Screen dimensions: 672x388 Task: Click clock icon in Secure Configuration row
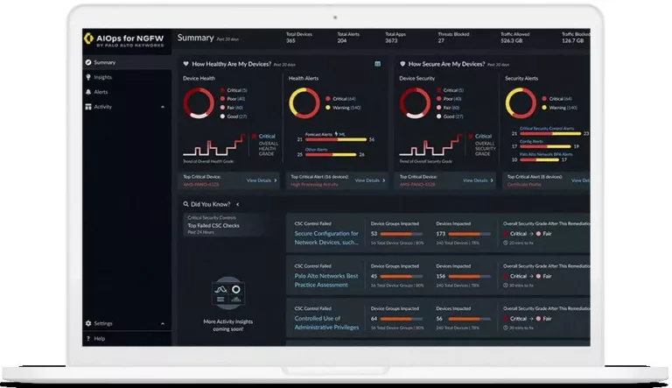(506, 243)
